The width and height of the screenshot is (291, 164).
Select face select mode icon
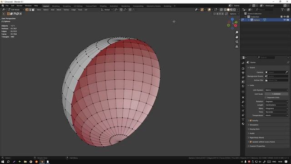[x=33, y=10]
